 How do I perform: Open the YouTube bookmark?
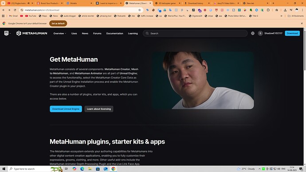[x=31, y=16]
